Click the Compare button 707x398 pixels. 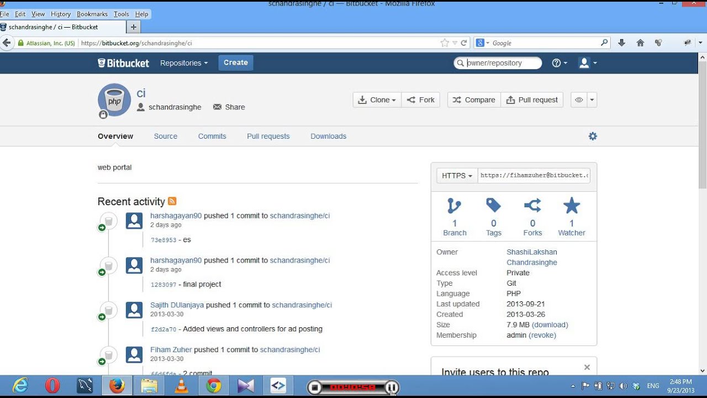click(x=474, y=100)
